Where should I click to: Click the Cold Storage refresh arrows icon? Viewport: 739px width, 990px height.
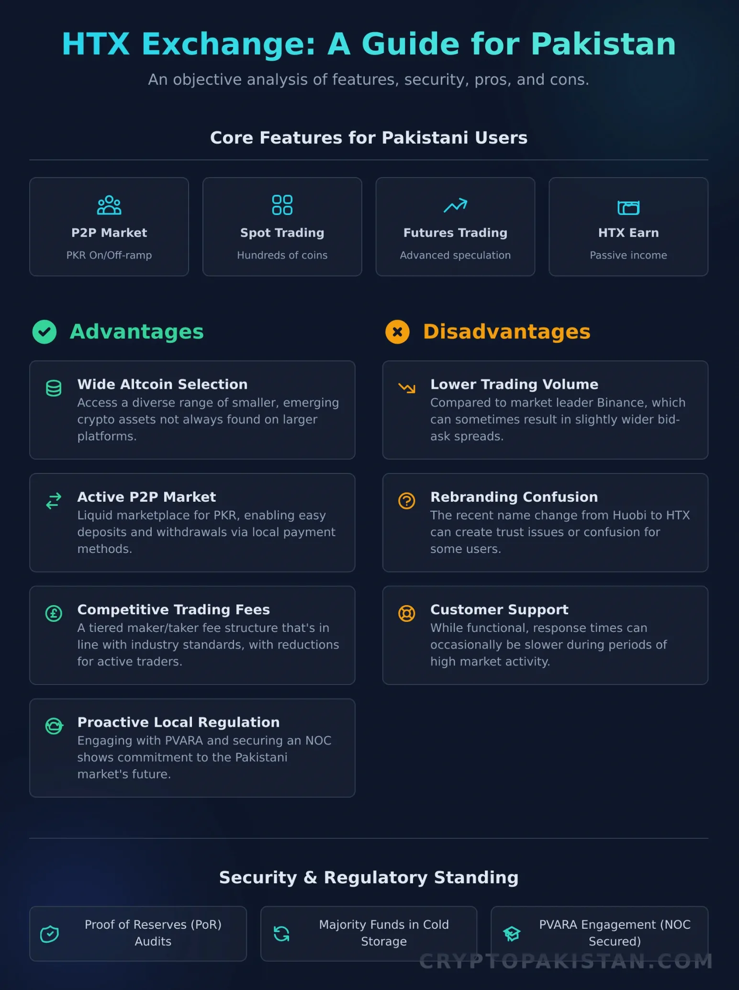(281, 934)
